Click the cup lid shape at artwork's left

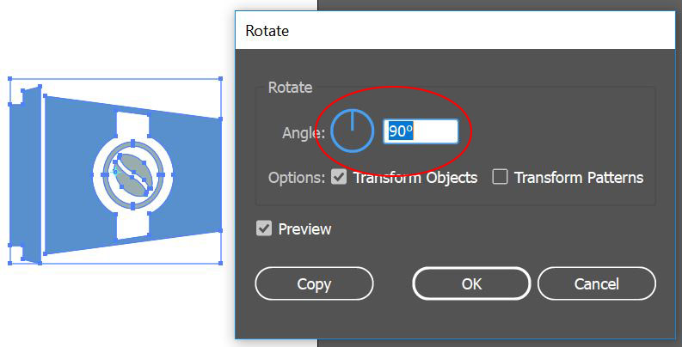[24, 172]
